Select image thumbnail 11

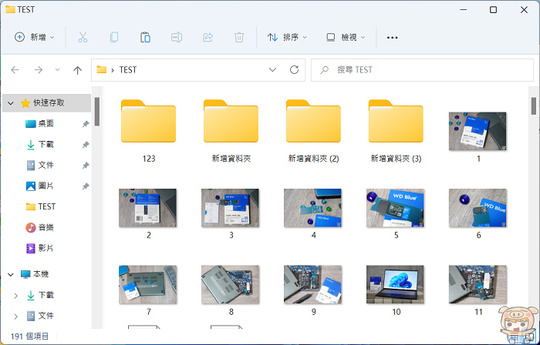[478, 284]
